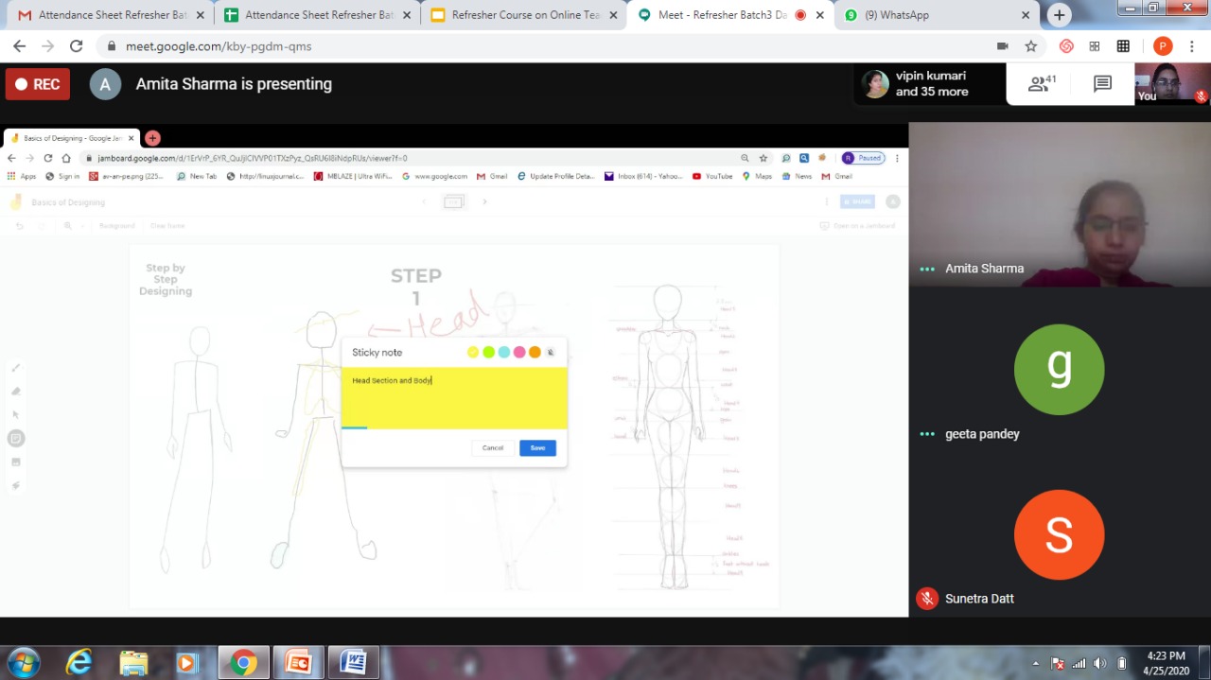Cancel the sticky note dialog

click(x=493, y=448)
